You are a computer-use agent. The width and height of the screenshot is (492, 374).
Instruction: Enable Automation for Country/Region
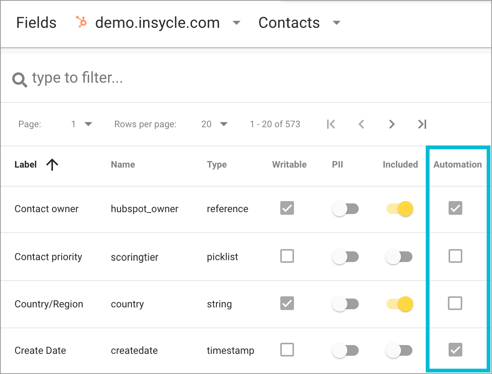(455, 303)
